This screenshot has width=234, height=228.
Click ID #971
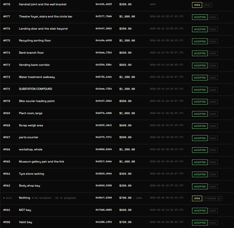(7, 89)
